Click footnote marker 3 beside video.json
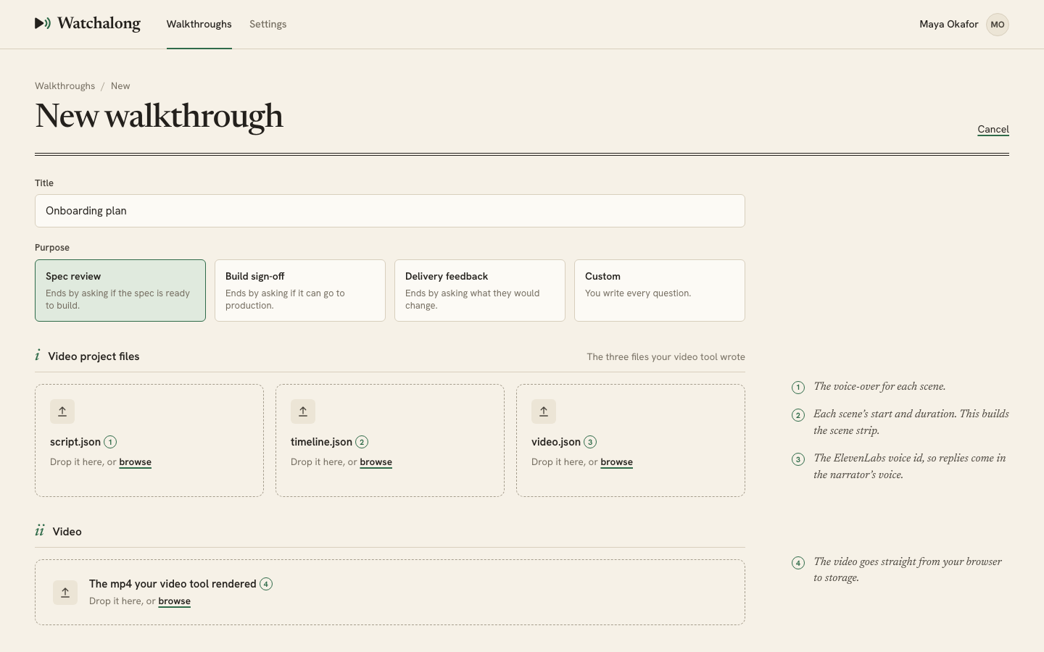This screenshot has width=1044, height=652. [590, 442]
